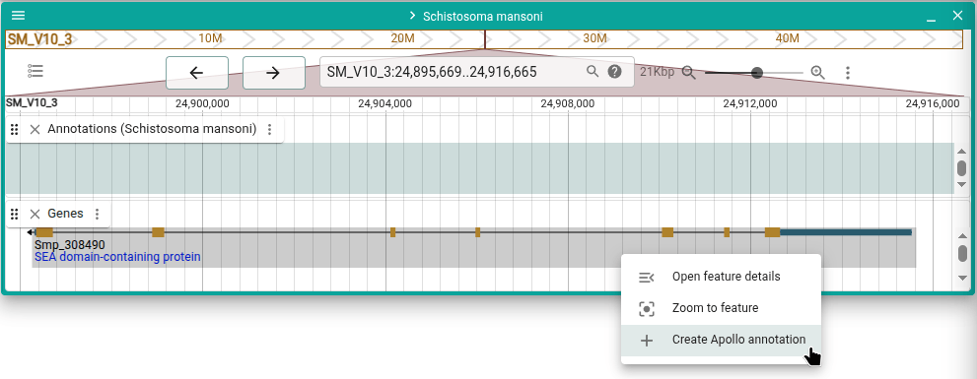
Task: Close the Genes track
Action: pos(35,214)
